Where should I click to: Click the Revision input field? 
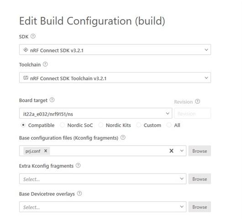click(x=192, y=113)
